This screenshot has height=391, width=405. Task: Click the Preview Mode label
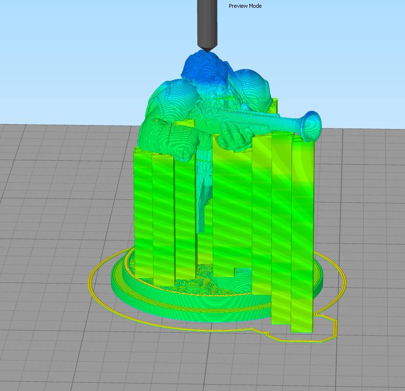pos(245,6)
